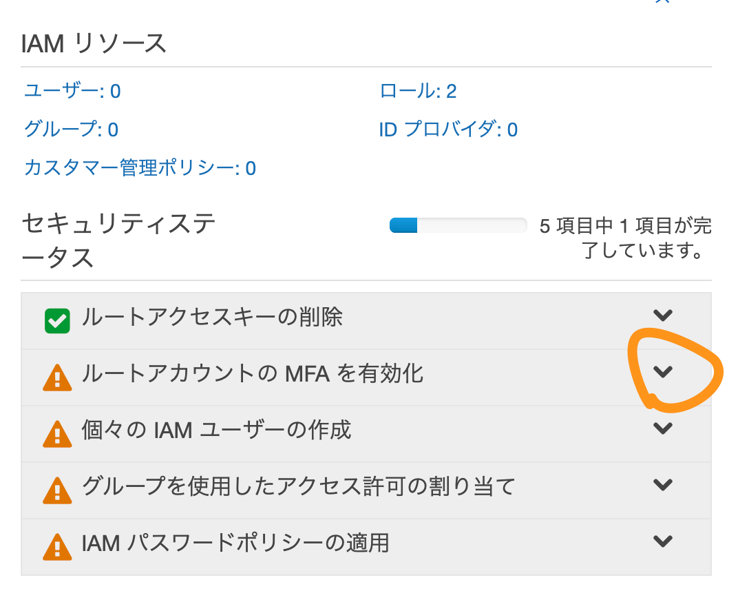Select the IAM パスワードポリシーの適用 row title
Viewport: 749px width, 602px height.
[x=235, y=543]
